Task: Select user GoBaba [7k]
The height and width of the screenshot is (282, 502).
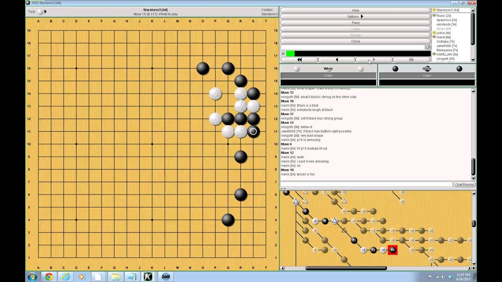Action: coord(445,42)
